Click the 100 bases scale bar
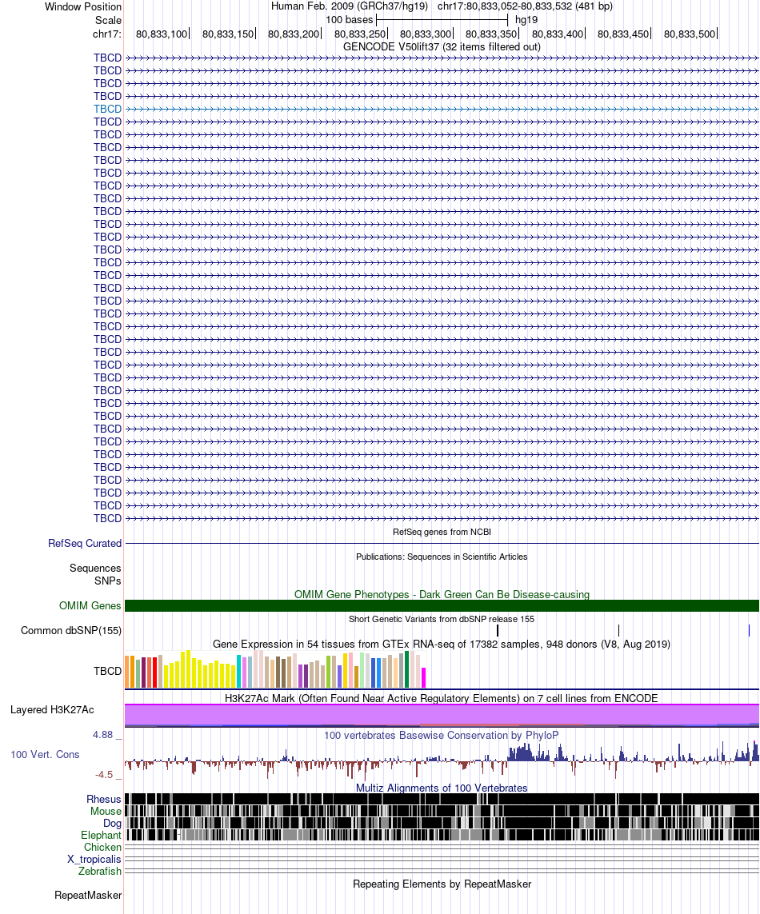Viewport: 760px width, 914px height. click(x=442, y=20)
